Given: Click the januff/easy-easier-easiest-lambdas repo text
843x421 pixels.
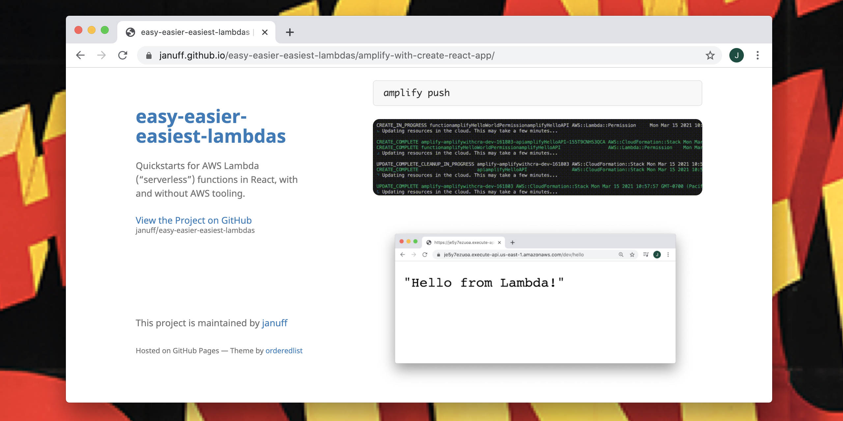Looking at the screenshot, I should pyautogui.click(x=195, y=231).
